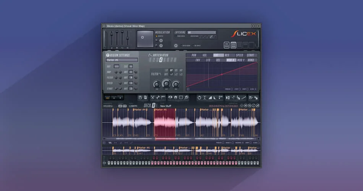Click the New Stuff sample title
This screenshot has height=191, width=363.
[x=166, y=106]
